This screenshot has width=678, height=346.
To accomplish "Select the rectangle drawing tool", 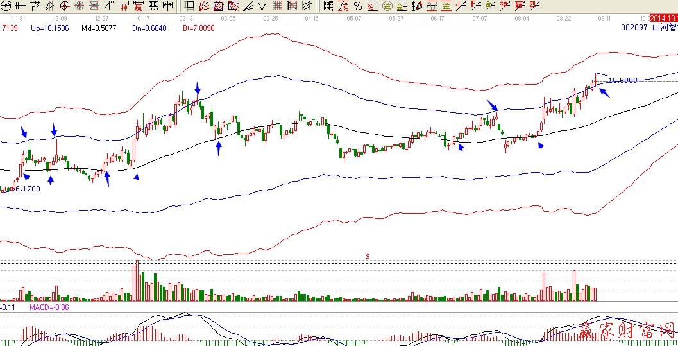I will tap(189, 6).
